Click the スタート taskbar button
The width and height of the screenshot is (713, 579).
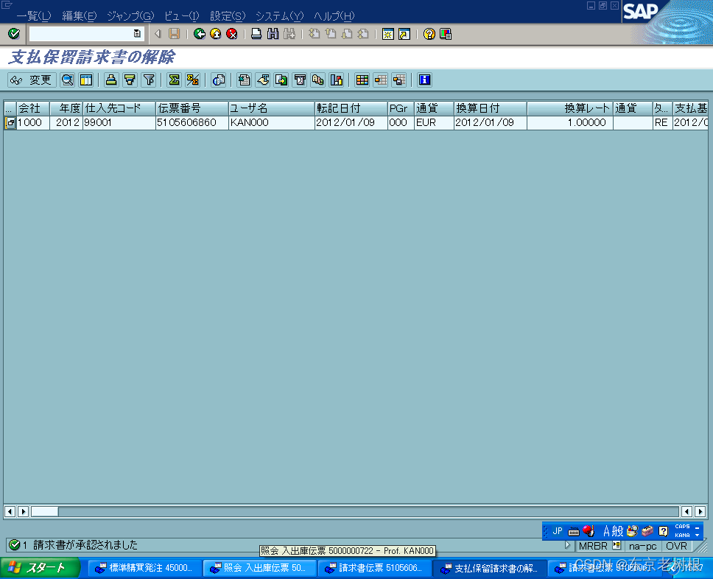(x=41, y=567)
